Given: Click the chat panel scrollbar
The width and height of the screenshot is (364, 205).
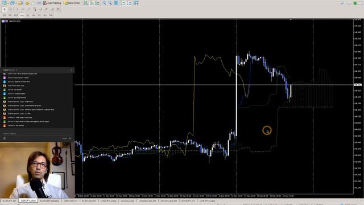Looking at the screenshot, I should (74, 117).
